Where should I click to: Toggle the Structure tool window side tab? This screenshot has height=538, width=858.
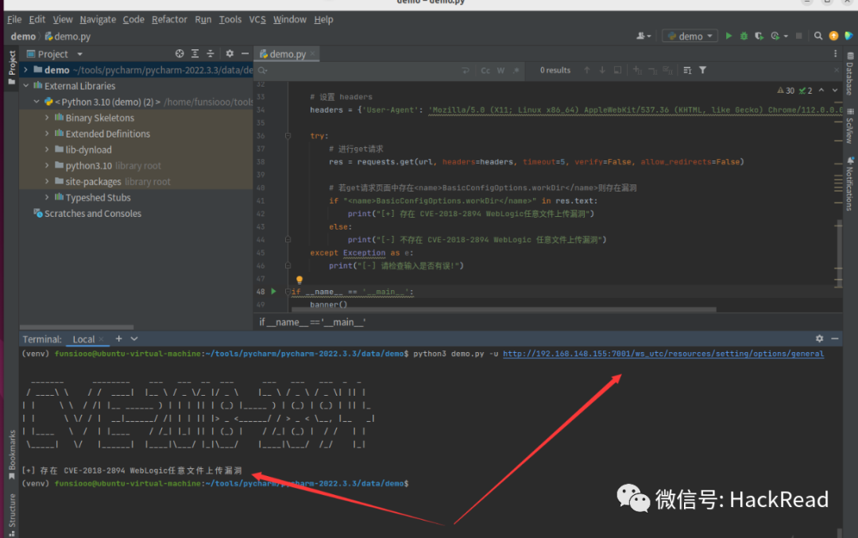point(11,514)
